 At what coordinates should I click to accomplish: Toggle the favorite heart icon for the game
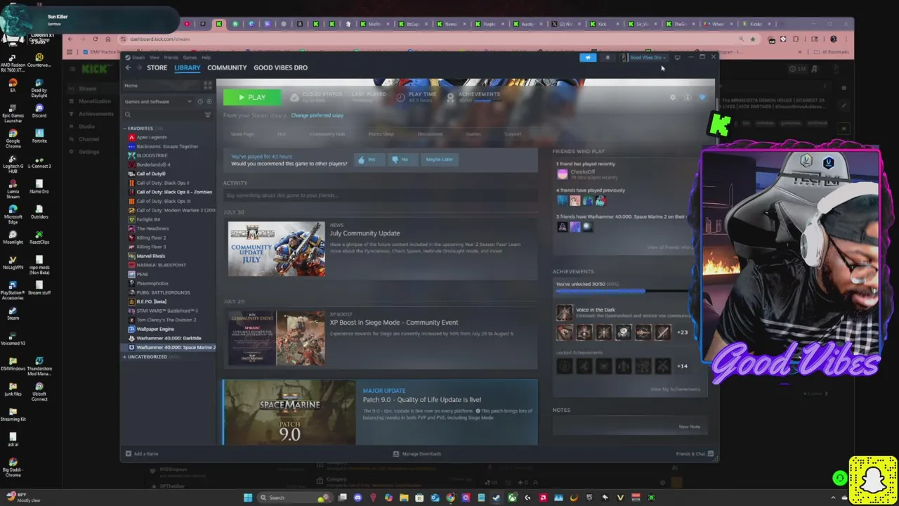702,98
